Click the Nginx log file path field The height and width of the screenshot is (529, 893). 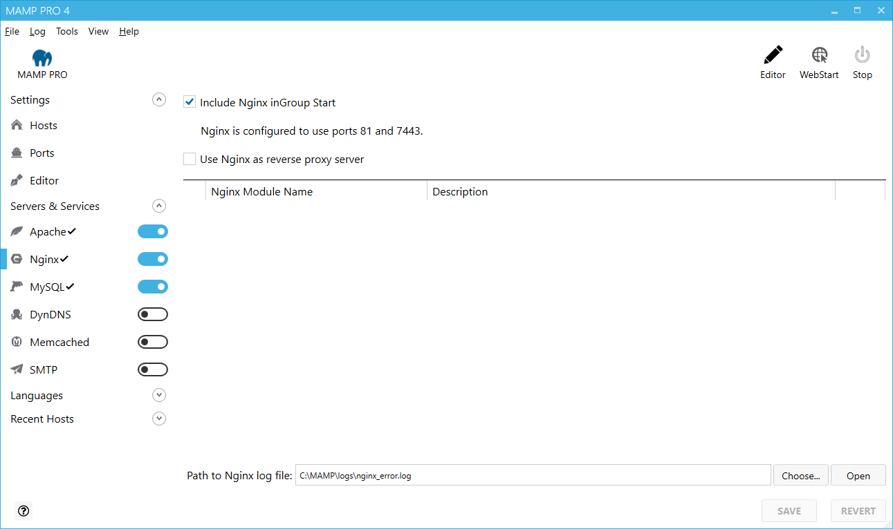(533, 475)
